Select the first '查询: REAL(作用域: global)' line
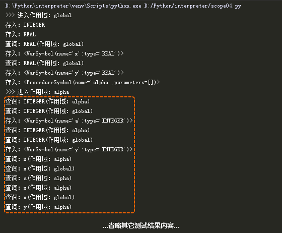 pyautogui.click(x=44, y=44)
